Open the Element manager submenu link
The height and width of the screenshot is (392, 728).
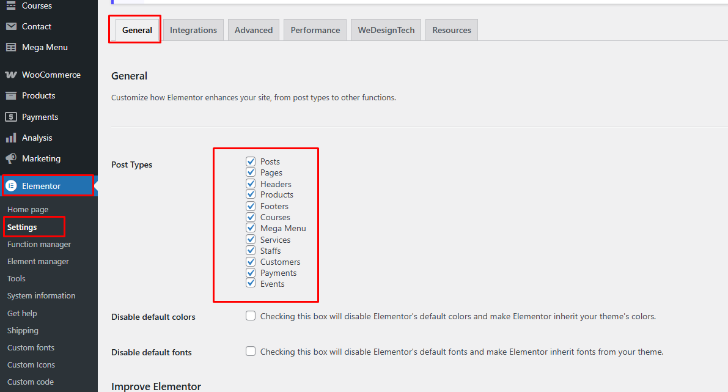[38, 262]
